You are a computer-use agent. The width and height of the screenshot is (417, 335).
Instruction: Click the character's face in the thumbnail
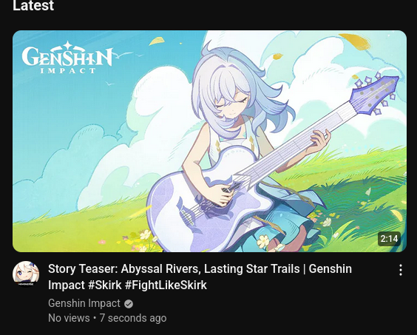(x=232, y=104)
